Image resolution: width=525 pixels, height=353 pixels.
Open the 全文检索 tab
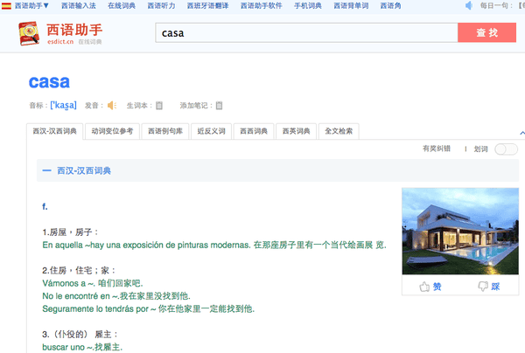[x=339, y=132]
